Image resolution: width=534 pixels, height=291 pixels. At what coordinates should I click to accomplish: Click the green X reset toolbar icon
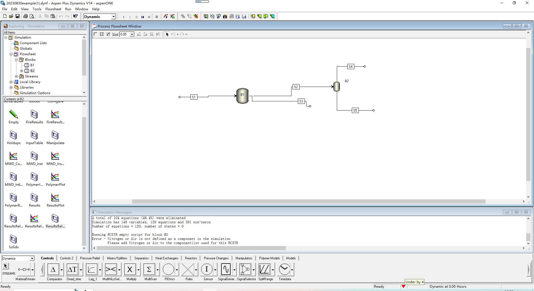(x=172, y=16)
